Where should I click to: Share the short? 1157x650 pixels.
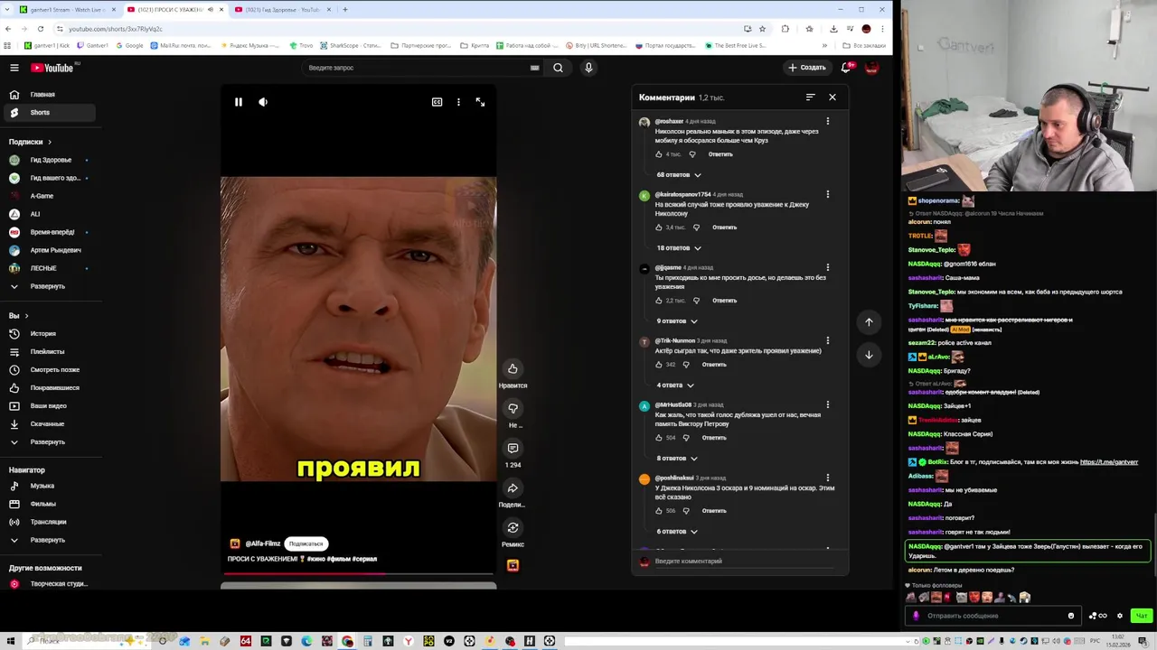click(x=513, y=487)
